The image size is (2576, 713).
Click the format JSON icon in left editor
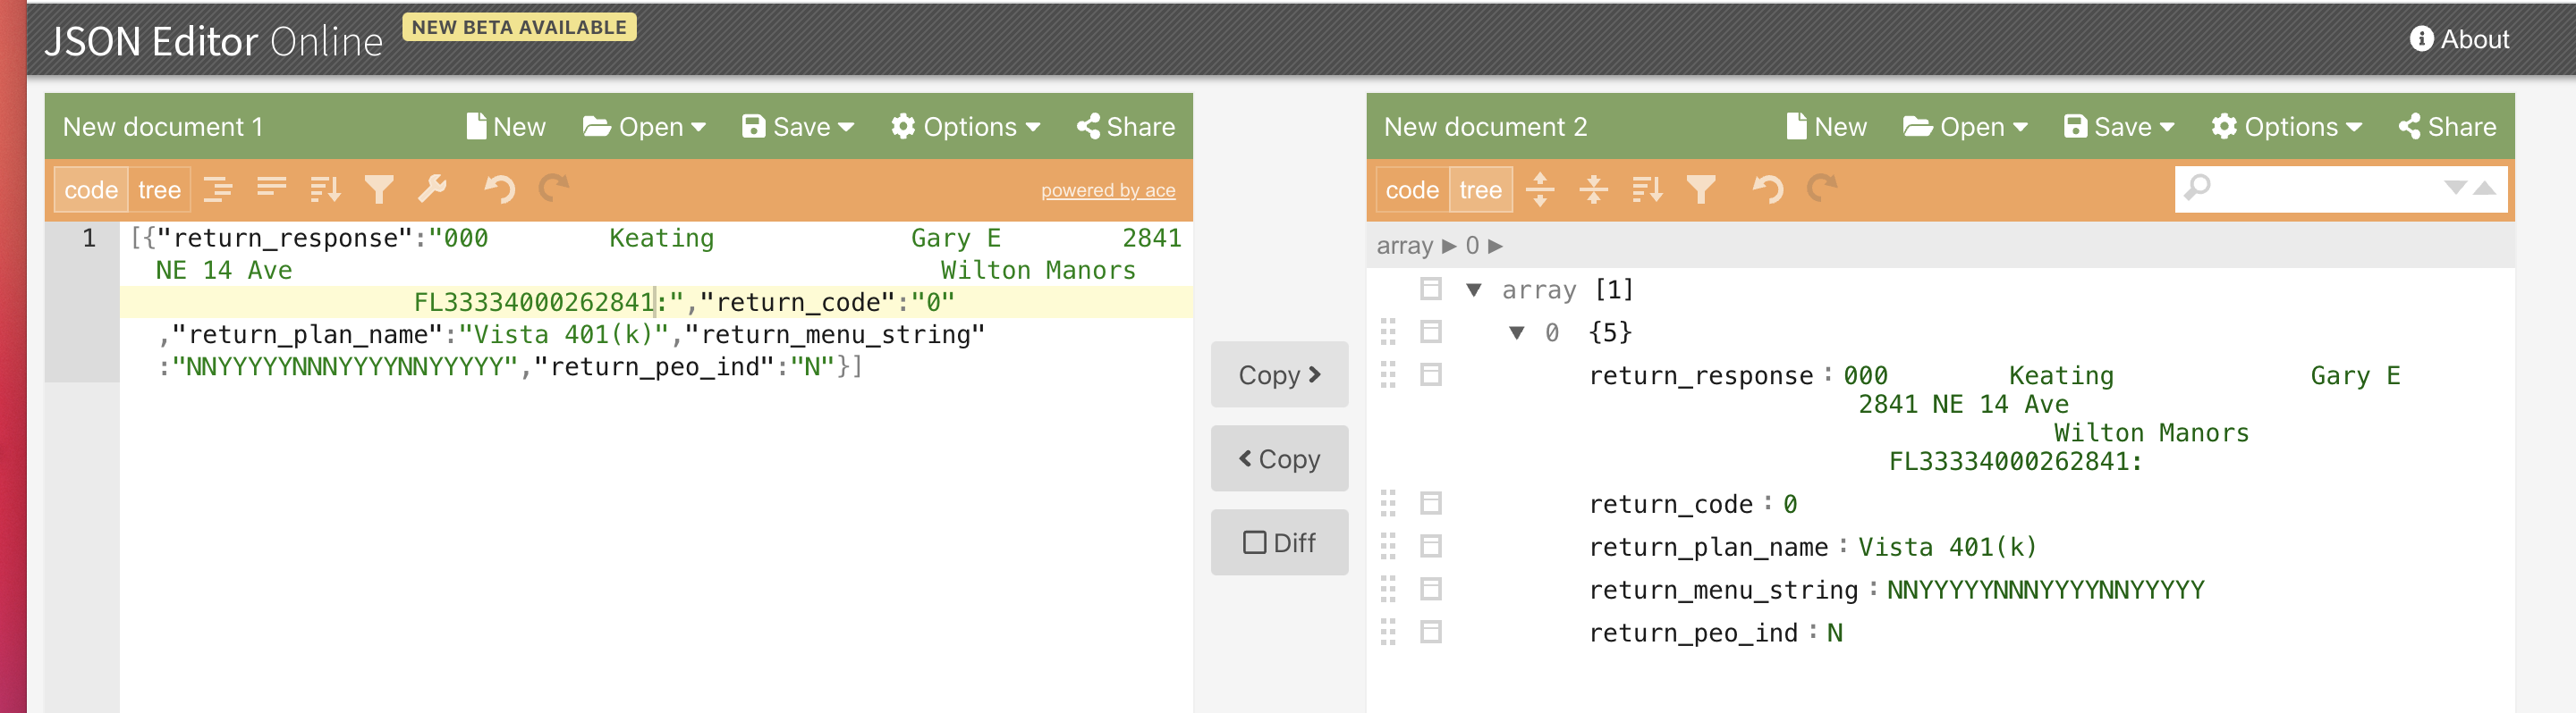(218, 189)
